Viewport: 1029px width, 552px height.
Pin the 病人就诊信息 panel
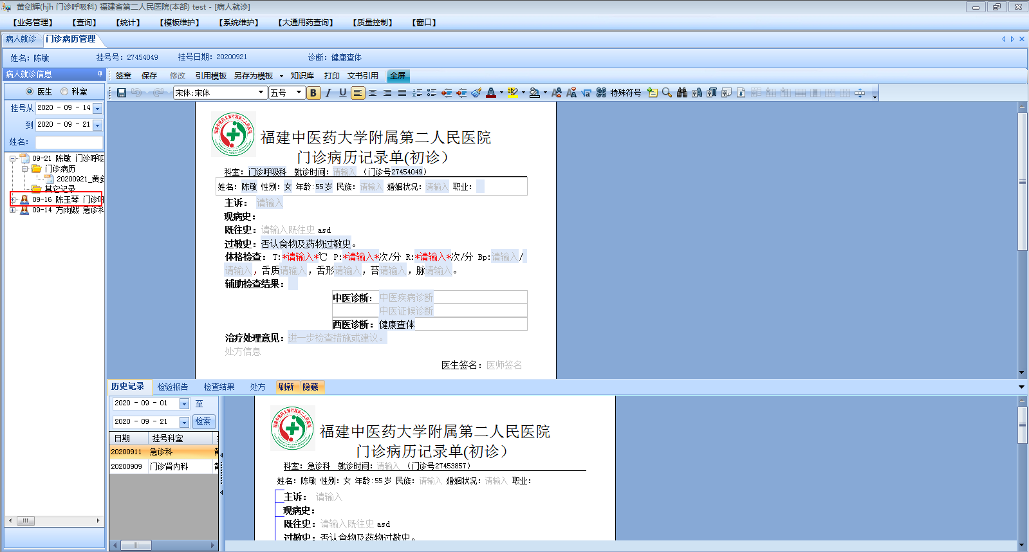(100, 74)
